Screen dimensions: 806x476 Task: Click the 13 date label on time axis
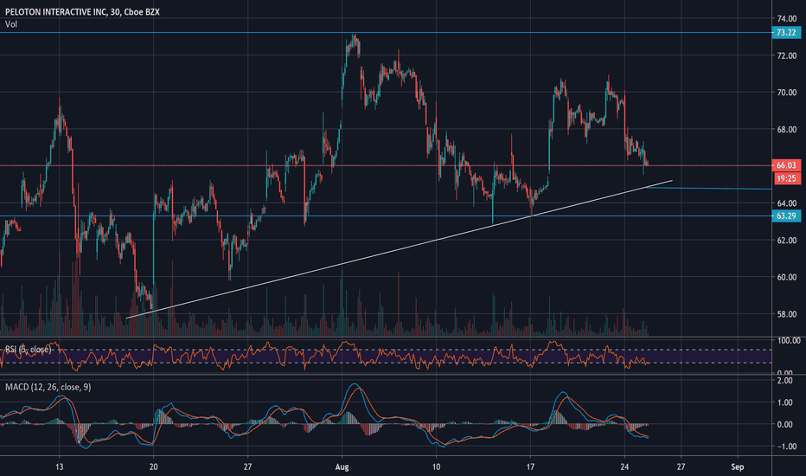click(x=60, y=467)
